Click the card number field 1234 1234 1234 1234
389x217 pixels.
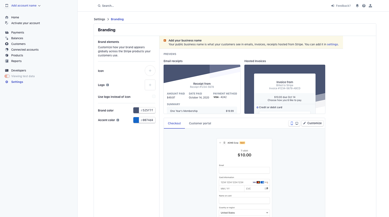click(244, 182)
